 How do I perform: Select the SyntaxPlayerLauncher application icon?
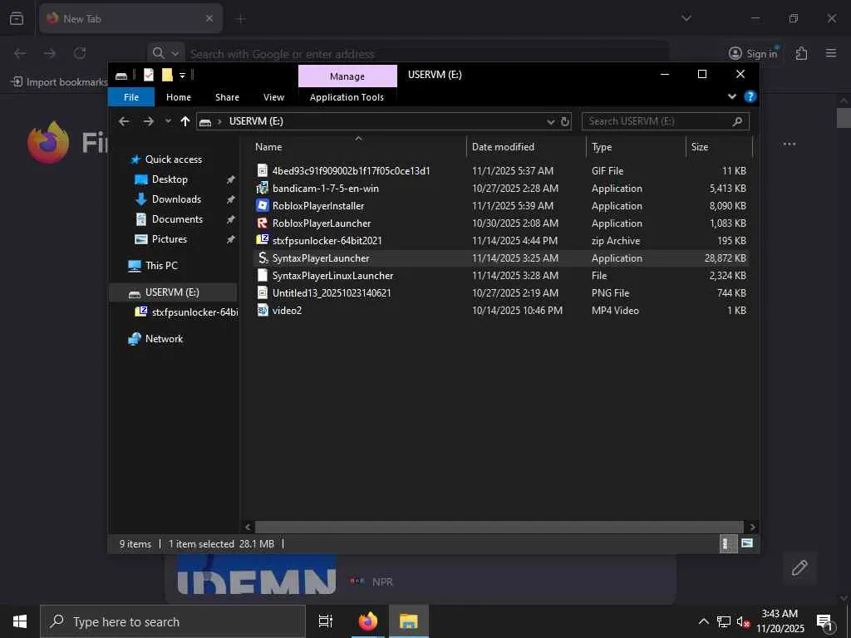[263, 258]
